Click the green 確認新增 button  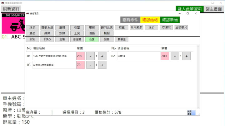pos(170,20)
